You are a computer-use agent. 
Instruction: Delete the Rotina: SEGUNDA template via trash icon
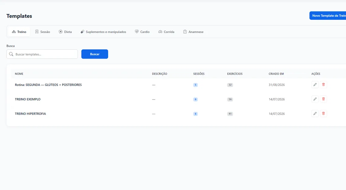(323, 85)
